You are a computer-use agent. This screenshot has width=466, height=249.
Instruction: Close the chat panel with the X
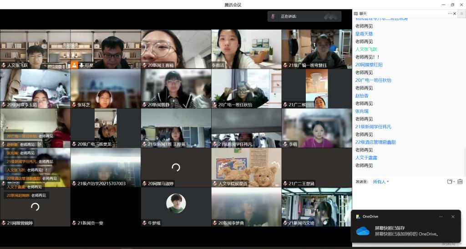[455, 14]
